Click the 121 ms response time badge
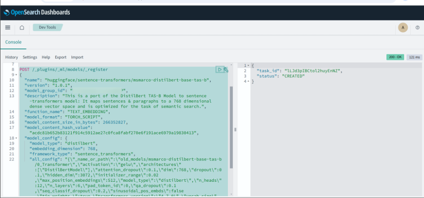Image resolution: width=424 pixels, height=198 pixels. [x=414, y=57]
